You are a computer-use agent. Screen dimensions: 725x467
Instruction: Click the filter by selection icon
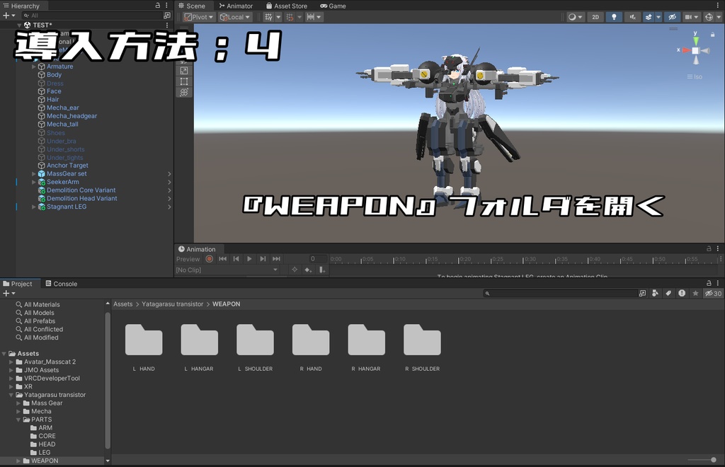(x=295, y=270)
